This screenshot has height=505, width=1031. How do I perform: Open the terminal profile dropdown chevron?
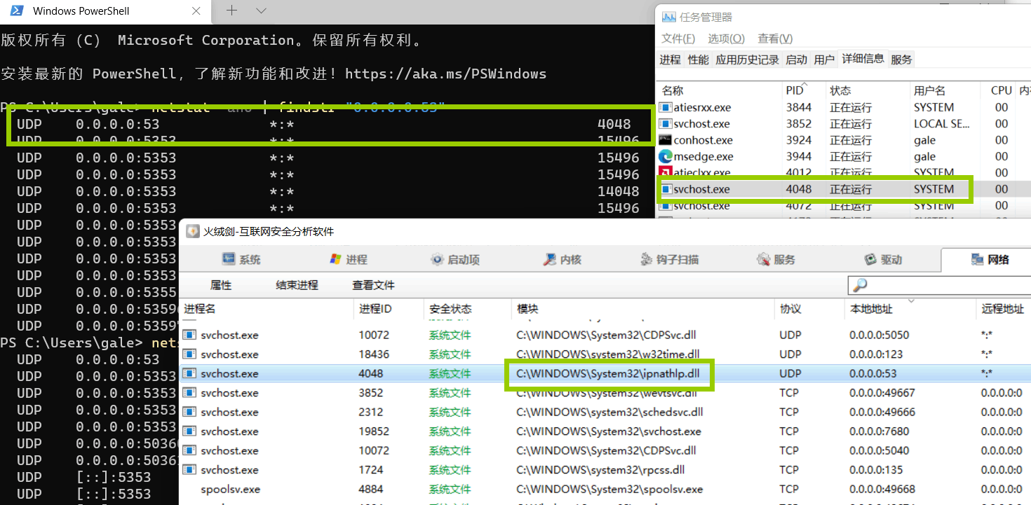point(262,11)
